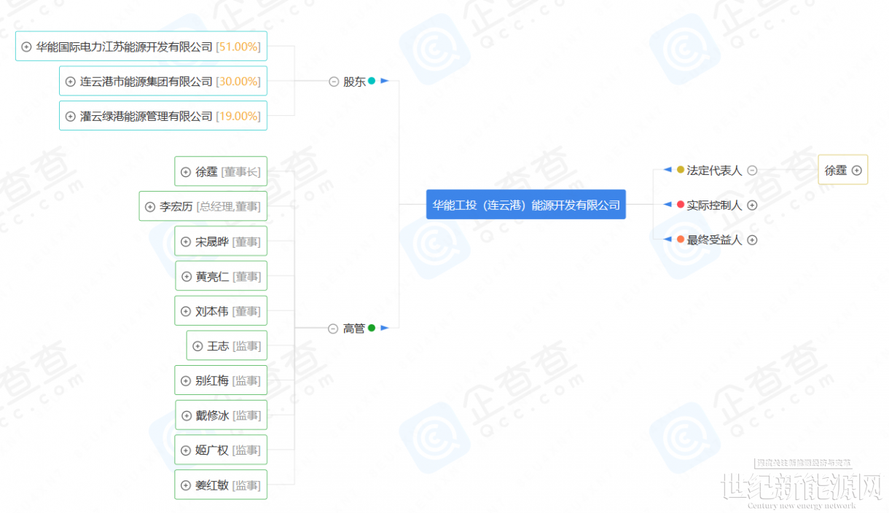Image resolution: width=889 pixels, height=513 pixels.
Task: Click blue arrow left of 法定代表人
Action: (x=667, y=170)
